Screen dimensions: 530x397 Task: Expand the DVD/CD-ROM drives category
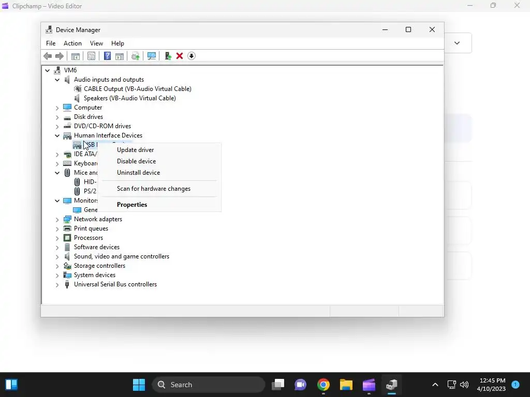57,127
